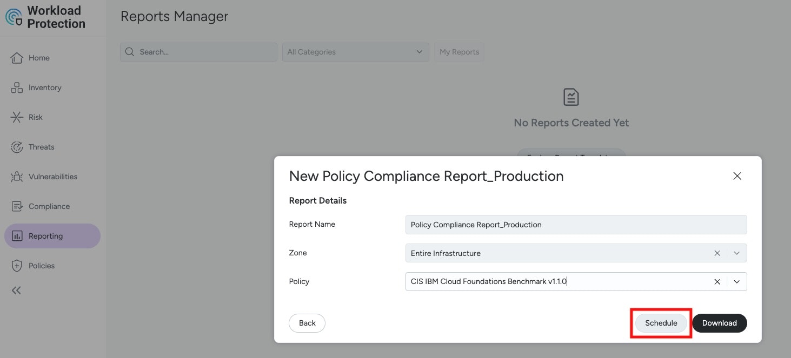Screen dimensions: 791x358
Task: Clear the selected Policy value
Action: [x=717, y=281]
